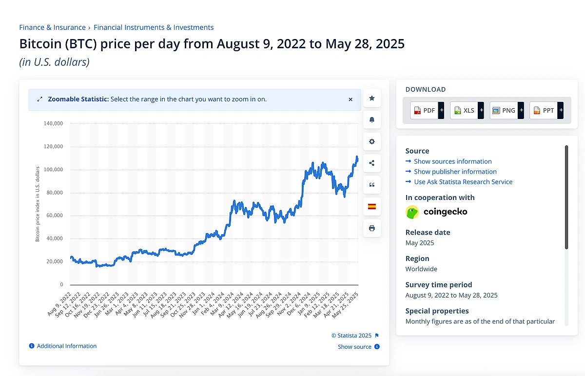Set an alert with the bell icon
This screenshot has height=376, width=585.
[x=372, y=119]
